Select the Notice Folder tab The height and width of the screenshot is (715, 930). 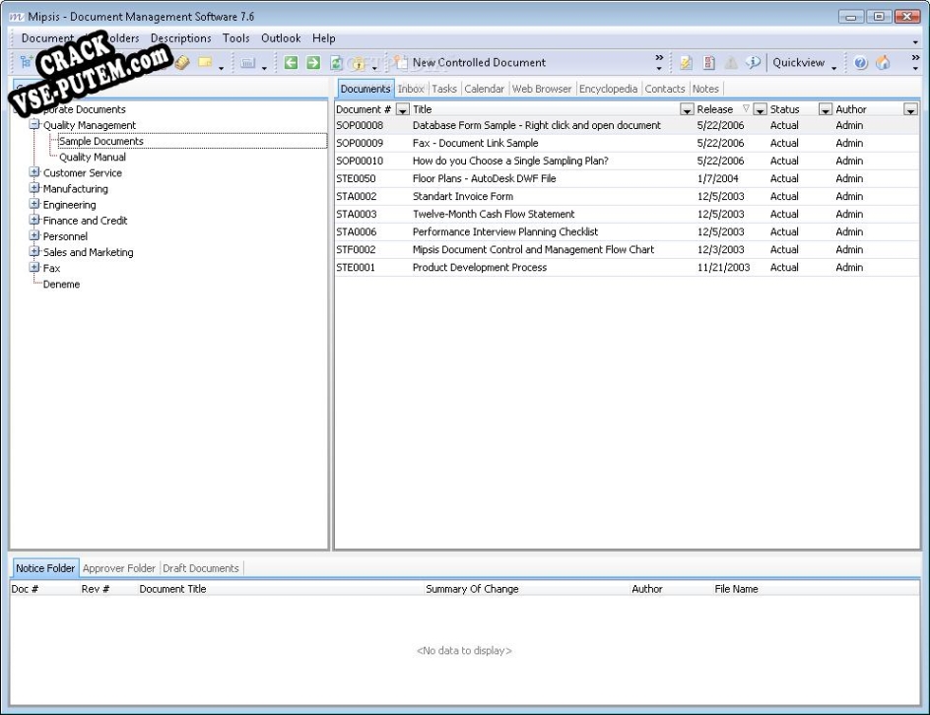(x=45, y=568)
